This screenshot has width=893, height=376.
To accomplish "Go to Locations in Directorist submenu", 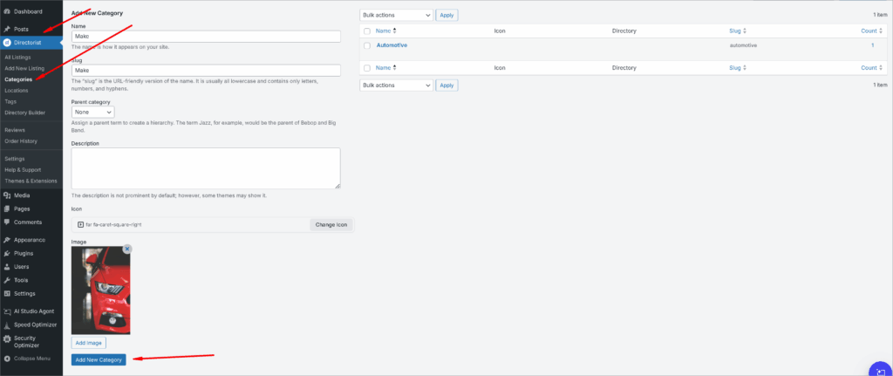I will tap(16, 90).
